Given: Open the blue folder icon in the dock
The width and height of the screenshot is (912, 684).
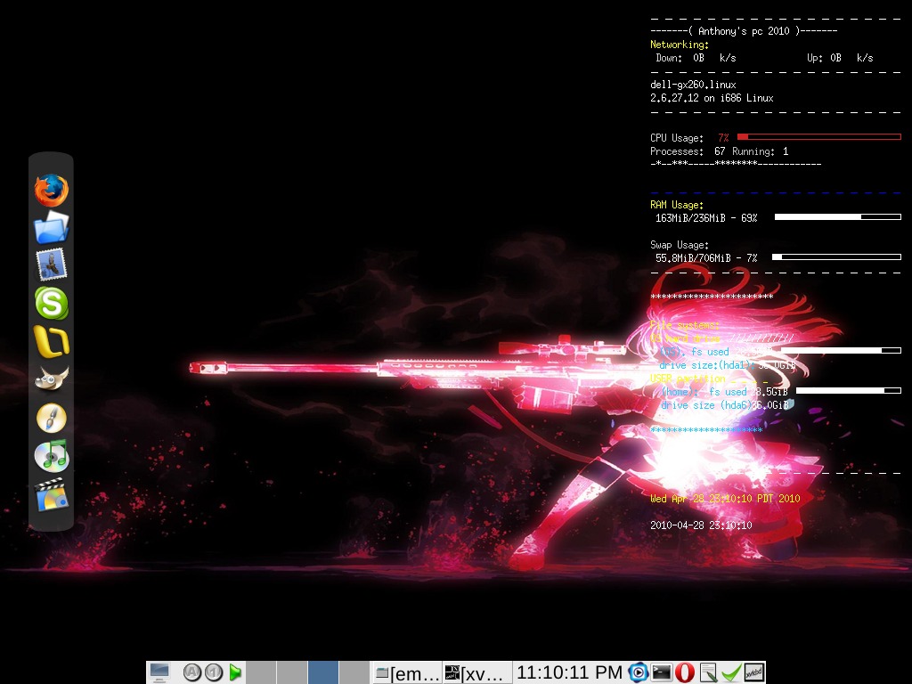Looking at the screenshot, I should click(50, 227).
